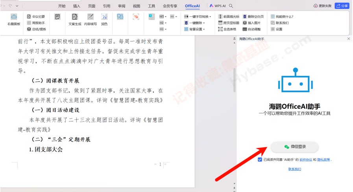This screenshot has width=353, height=192.
Task: Open the 页面 tab
Action: pos(92,6)
